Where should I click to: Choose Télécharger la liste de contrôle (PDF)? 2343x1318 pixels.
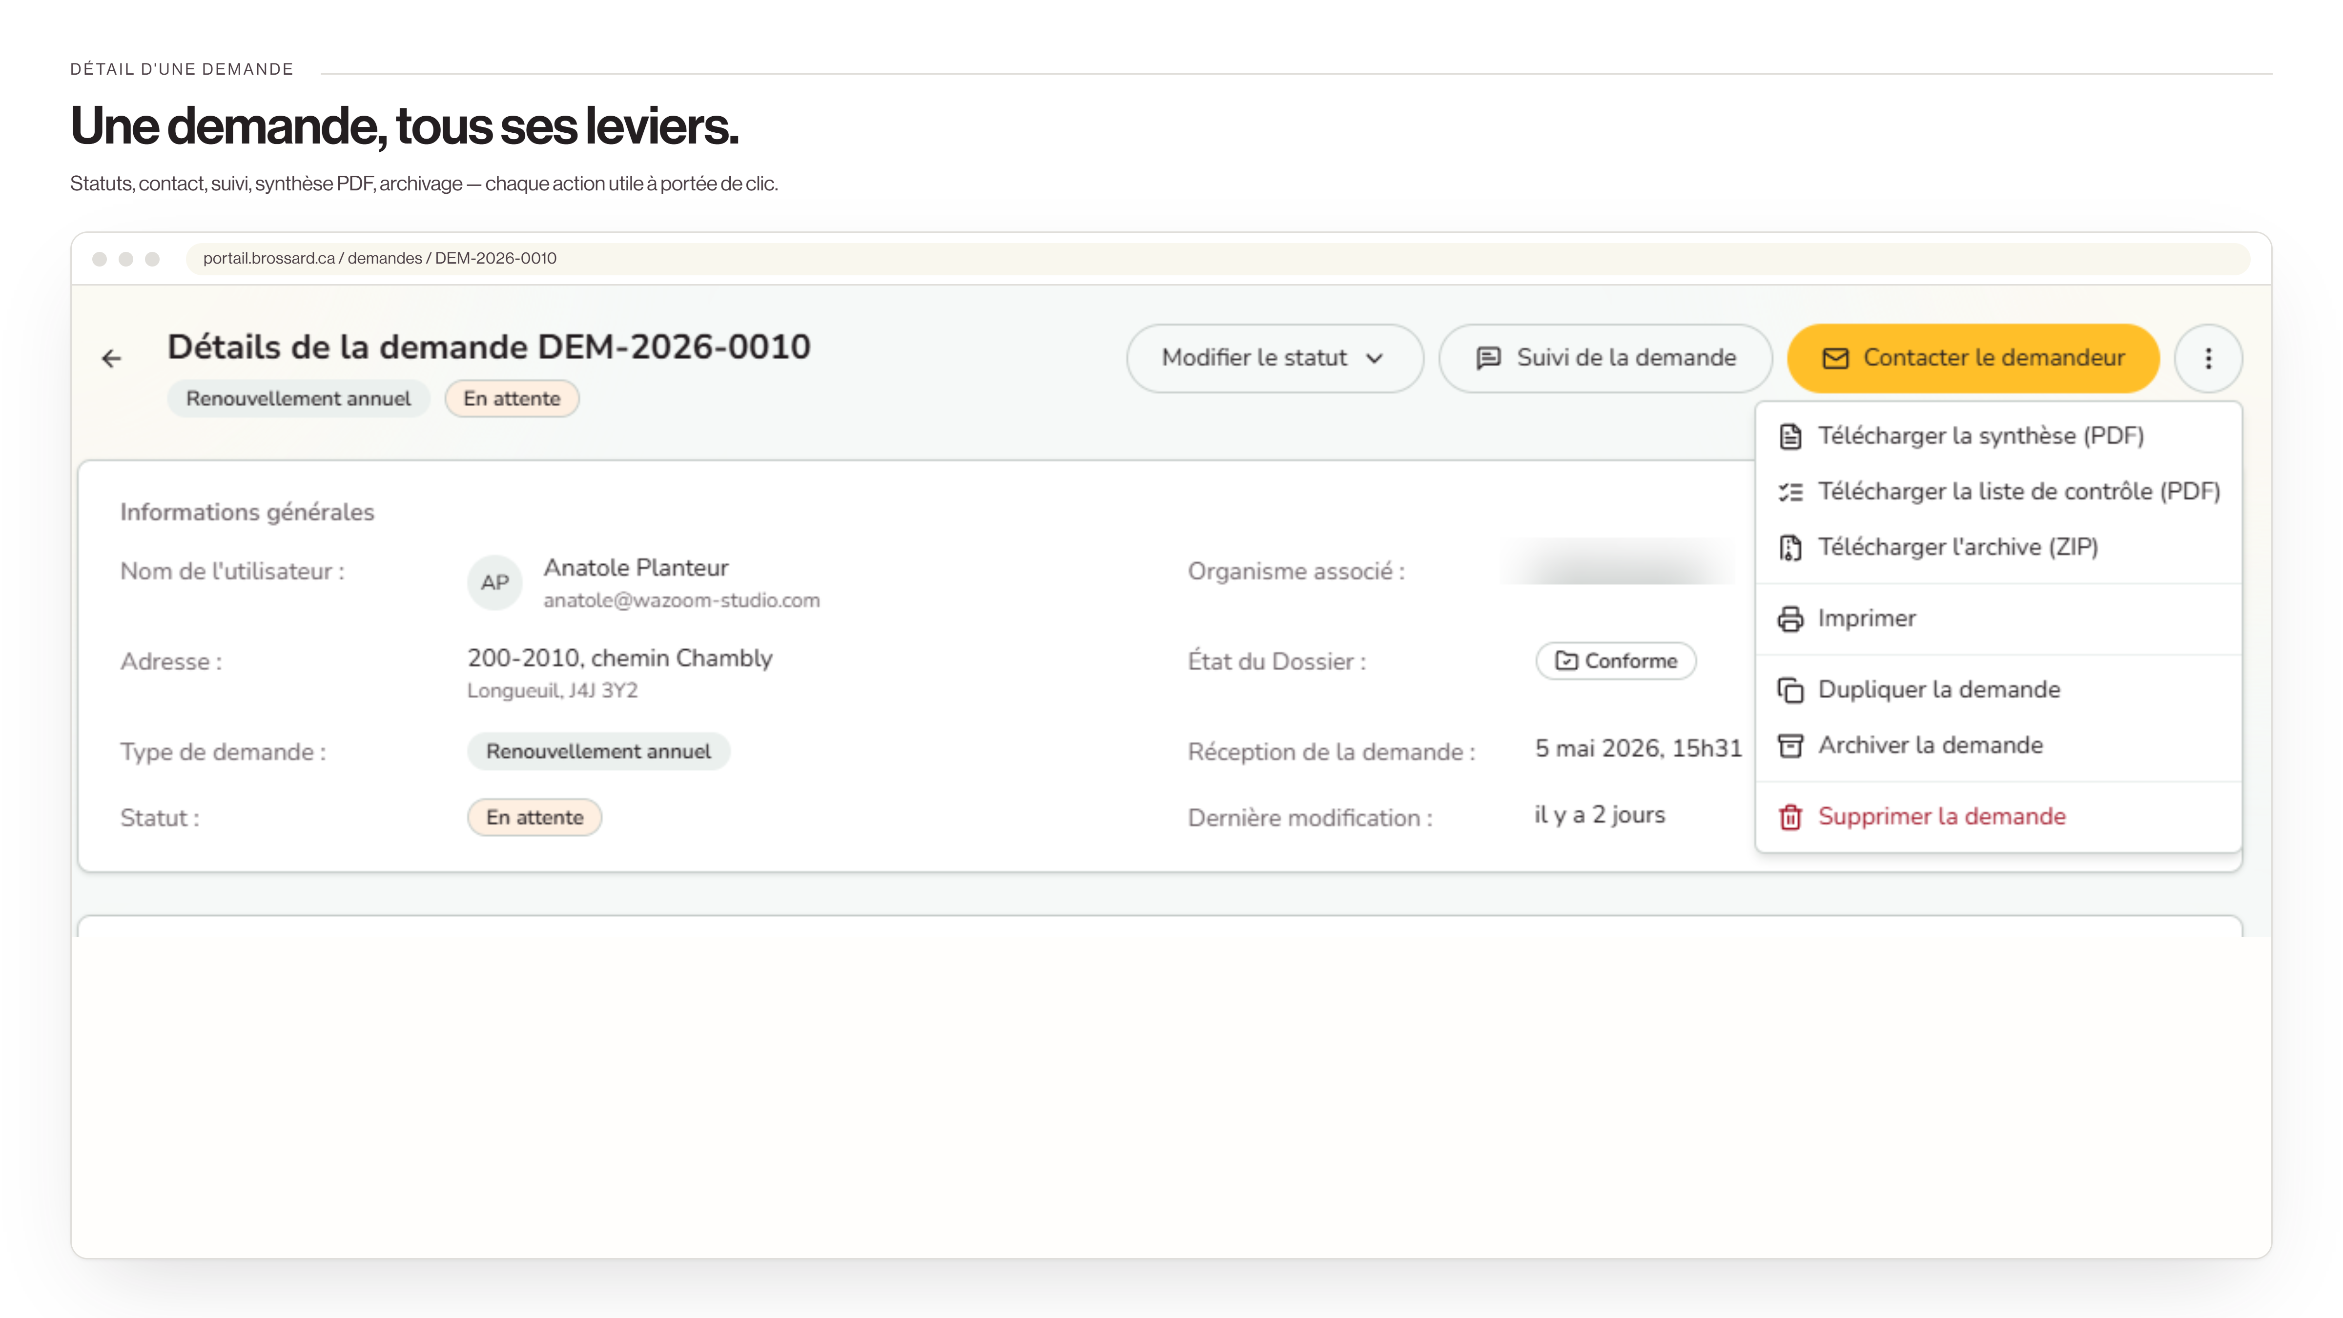[1998, 492]
